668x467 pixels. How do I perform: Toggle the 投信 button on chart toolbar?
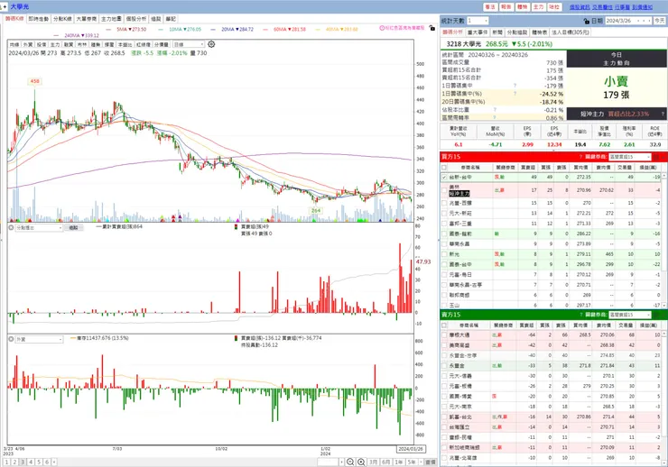(42, 44)
